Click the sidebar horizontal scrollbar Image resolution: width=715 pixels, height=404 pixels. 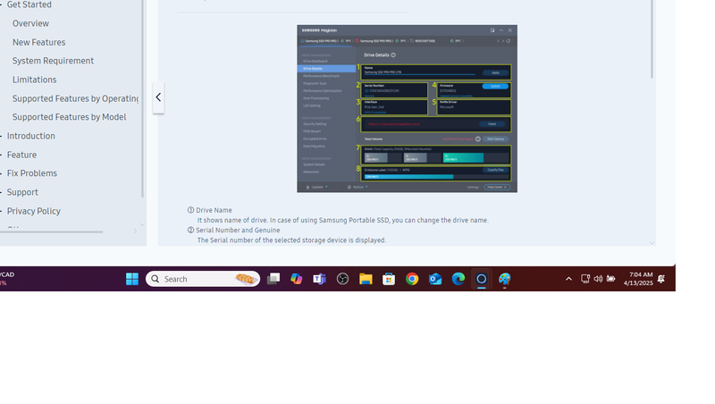[51, 231]
